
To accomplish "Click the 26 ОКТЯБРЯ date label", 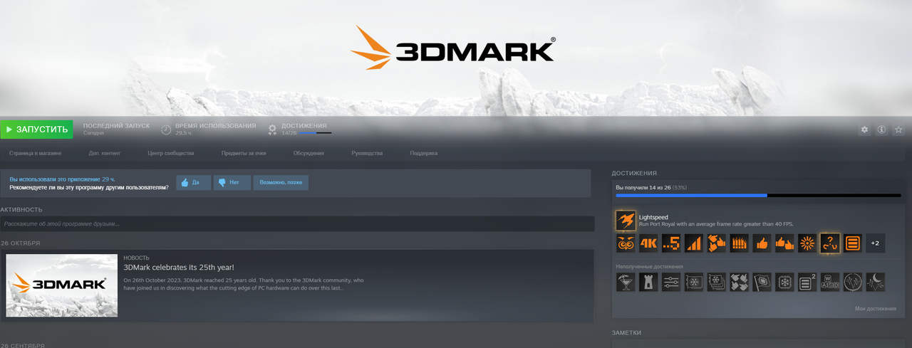I will [x=20, y=243].
